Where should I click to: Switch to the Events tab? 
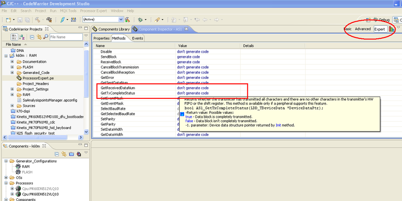137,38
